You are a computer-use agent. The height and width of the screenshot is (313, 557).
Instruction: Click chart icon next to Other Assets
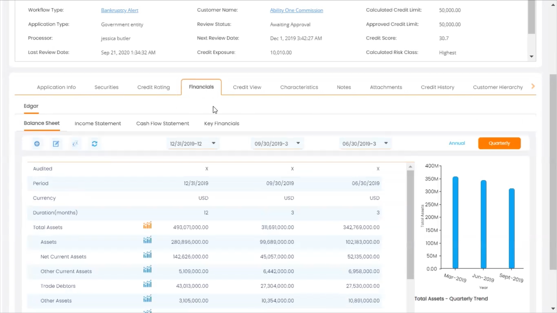[x=147, y=299]
